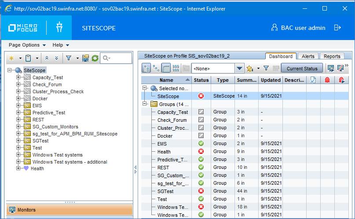Expand the Capacity_Test tree node

(x=18, y=77)
